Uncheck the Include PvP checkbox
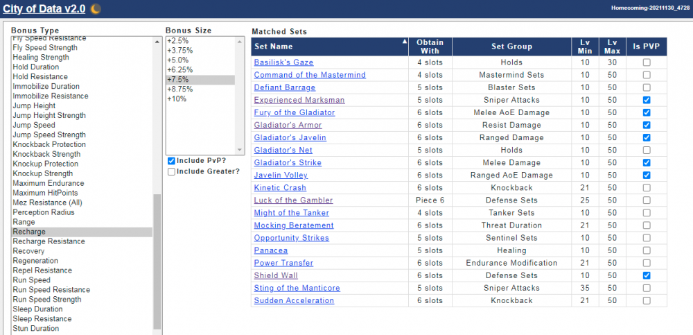Image resolution: width=693 pixels, height=335 pixels. [x=171, y=160]
